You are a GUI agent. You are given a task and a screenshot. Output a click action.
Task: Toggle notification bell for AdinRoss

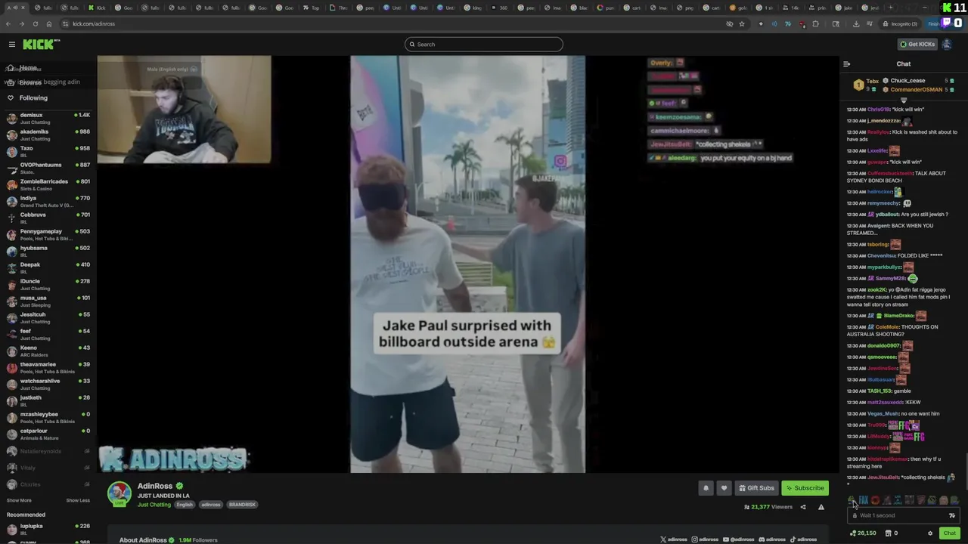click(x=706, y=488)
